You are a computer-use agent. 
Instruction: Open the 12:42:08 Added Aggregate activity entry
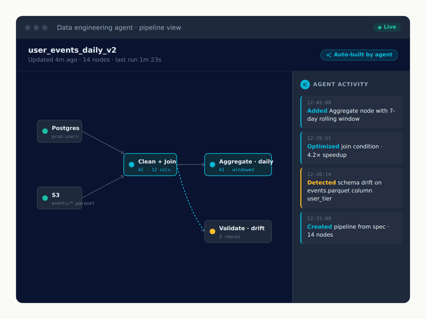tap(351, 112)
